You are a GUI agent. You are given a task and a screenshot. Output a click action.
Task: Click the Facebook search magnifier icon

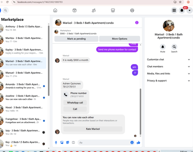point(5,10)
